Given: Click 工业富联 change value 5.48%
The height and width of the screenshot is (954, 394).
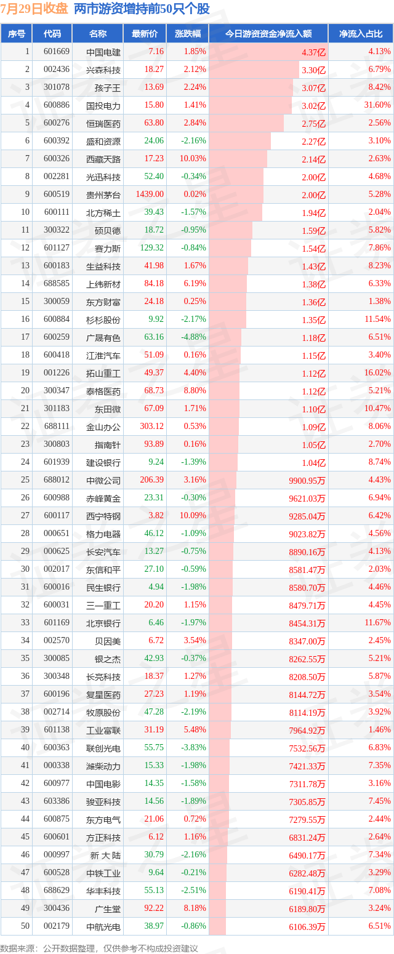Looking at the screenshot, I should (x=195, y=730).
